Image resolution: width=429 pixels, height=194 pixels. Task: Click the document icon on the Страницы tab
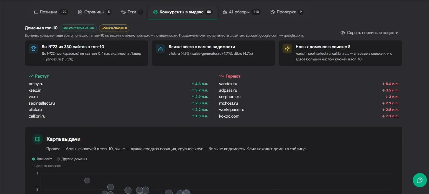click(80, 12)
